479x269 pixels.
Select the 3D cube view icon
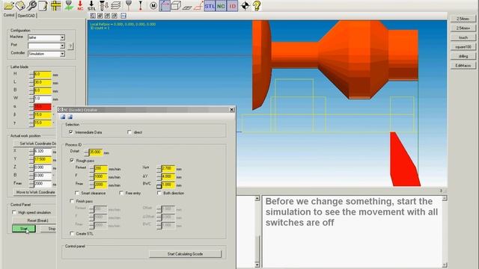pos(176,5)
